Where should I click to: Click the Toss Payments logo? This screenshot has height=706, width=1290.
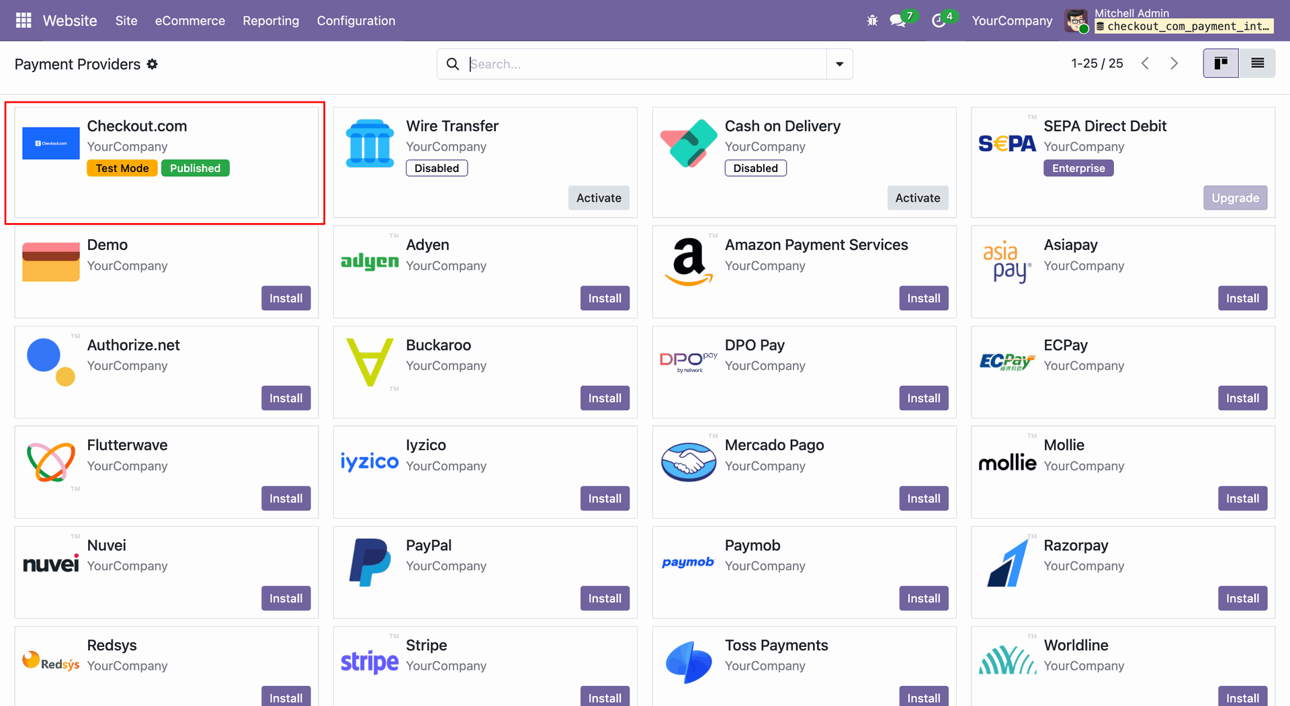point(689,662)
